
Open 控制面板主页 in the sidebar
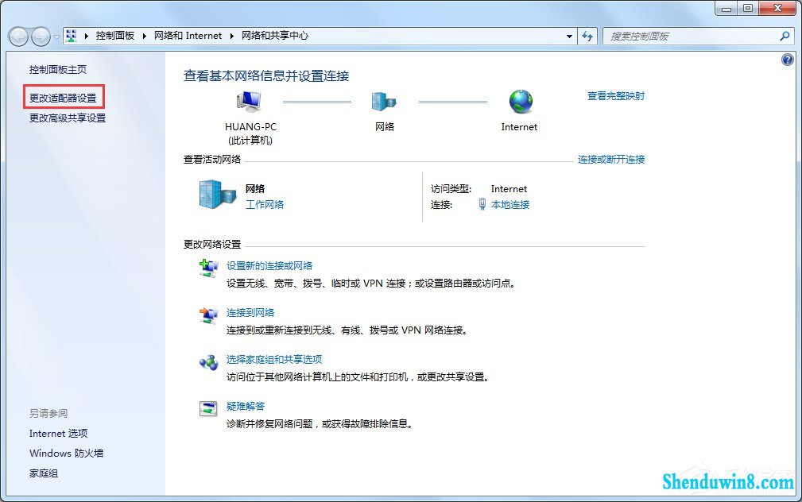pyautogui.click(x=58, y=70)
